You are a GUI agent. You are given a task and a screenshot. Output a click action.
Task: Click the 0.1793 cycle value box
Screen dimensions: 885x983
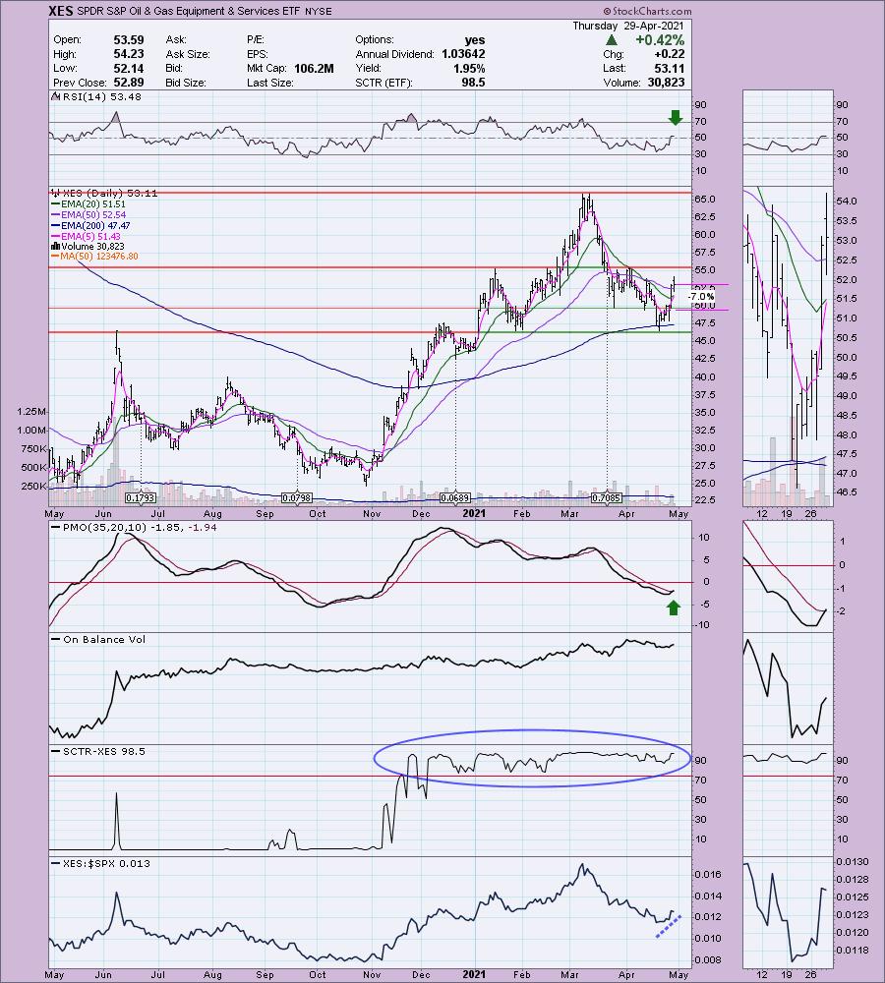click(x=141, y=497)
